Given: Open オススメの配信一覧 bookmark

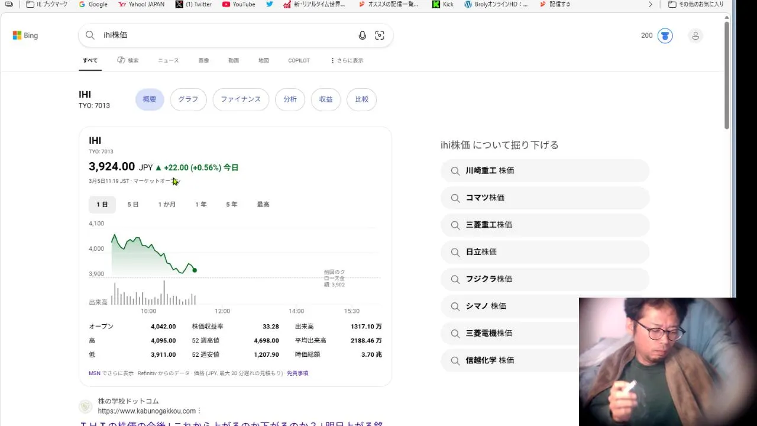Looking at the screenshot, I should click(388, 4).
